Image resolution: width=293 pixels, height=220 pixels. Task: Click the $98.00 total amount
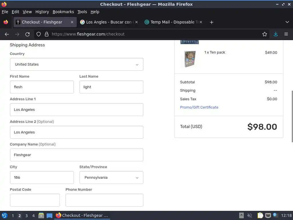[x=262, y=127]
